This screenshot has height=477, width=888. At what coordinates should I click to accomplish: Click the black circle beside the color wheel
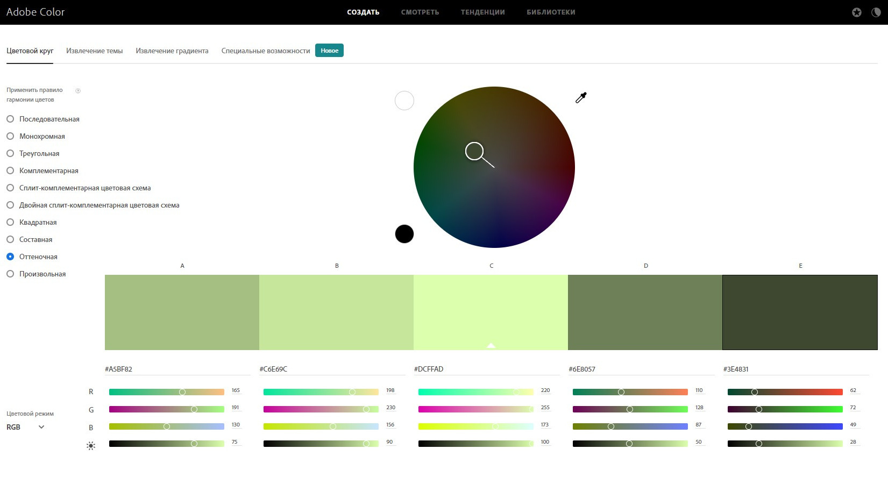(404, 234)
